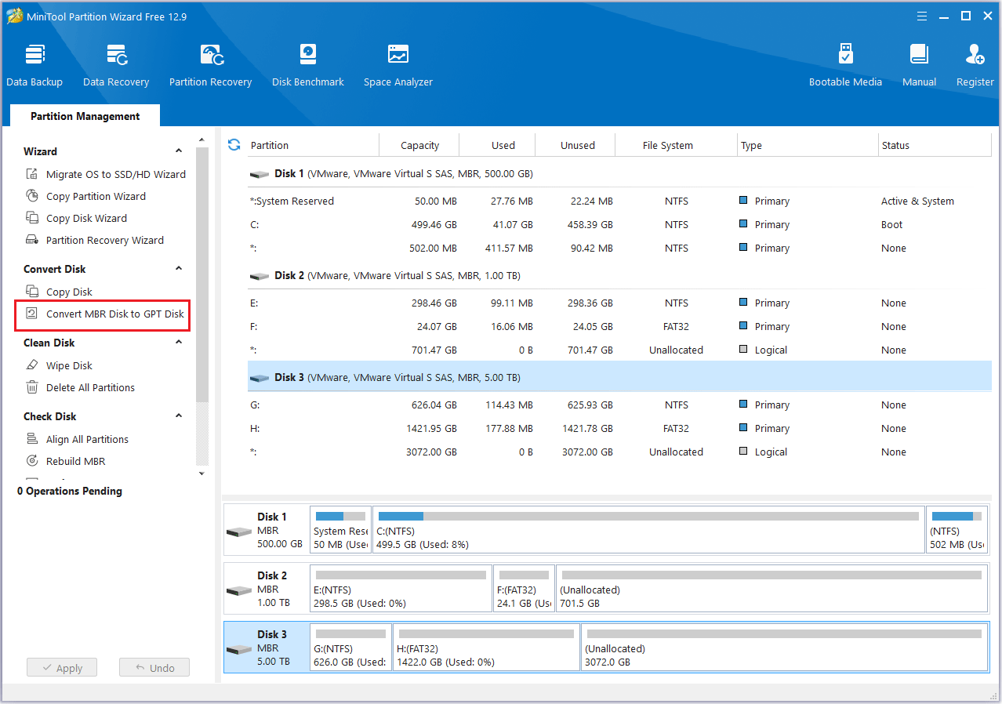Open the hamburger menu

[921, 15]
